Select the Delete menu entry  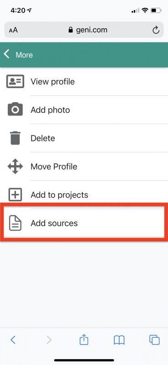click(x=84, y=138)
